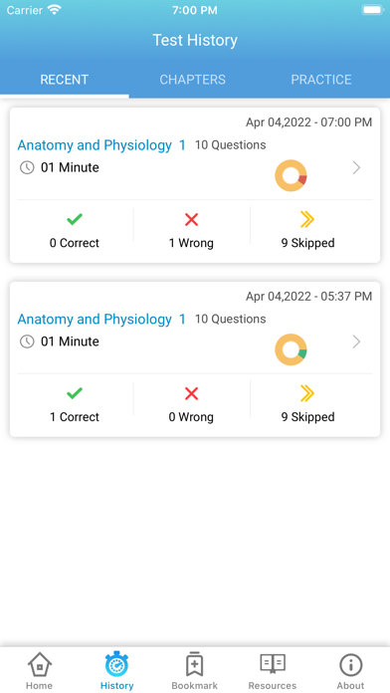The image size is (390, 693).
Task: Click the yellow skipped arrows in 07:00 PM test
Action: pos(307,219)
